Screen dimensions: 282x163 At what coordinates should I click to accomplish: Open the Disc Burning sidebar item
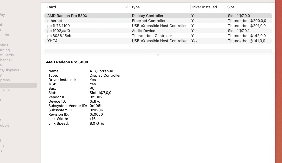[x=5, y=50]
